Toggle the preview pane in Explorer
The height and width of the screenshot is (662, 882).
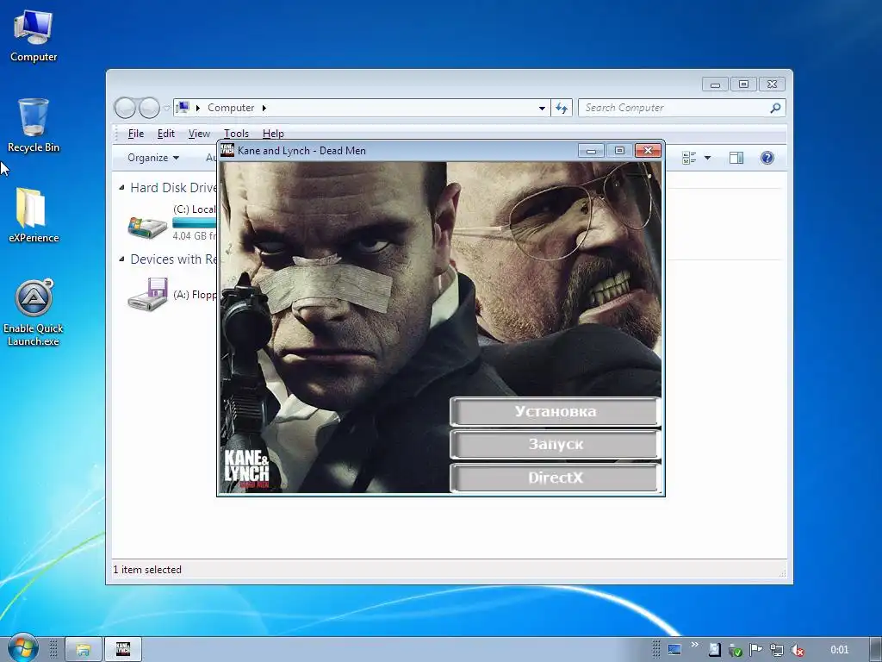[736, 158]
